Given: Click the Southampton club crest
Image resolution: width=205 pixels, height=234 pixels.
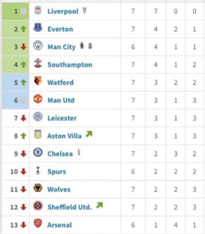Looking at the screenshot, I should pos(38,63).
